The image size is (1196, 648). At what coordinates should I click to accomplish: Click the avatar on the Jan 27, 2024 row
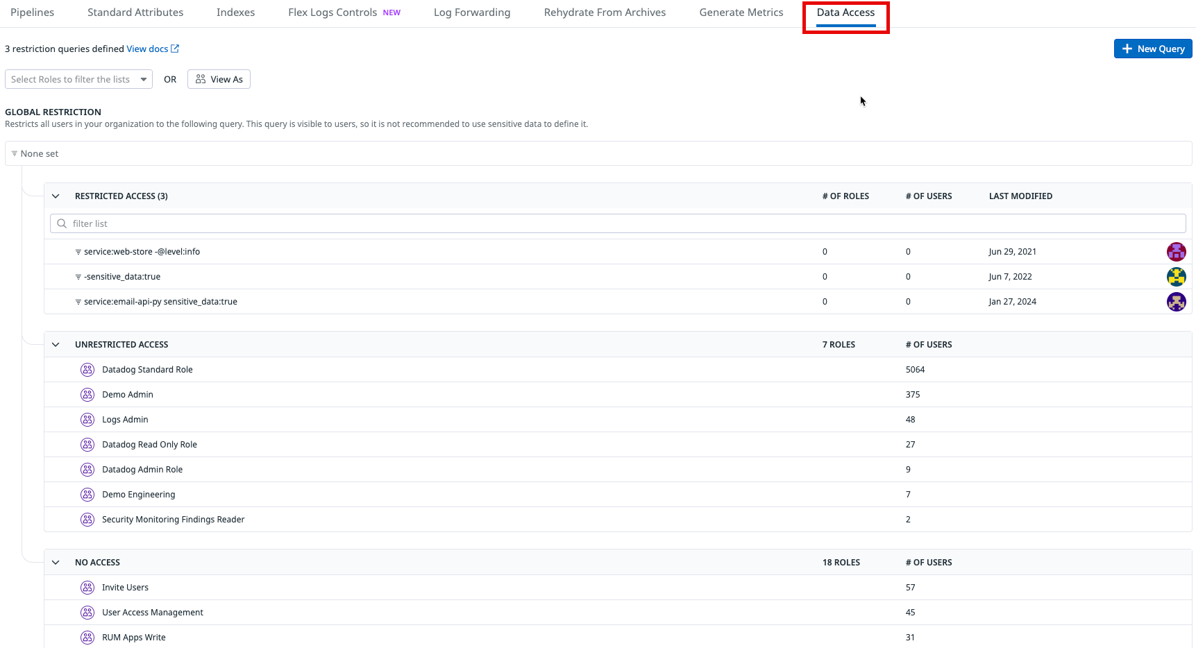pyautogui.click(x=1176, y=302)
